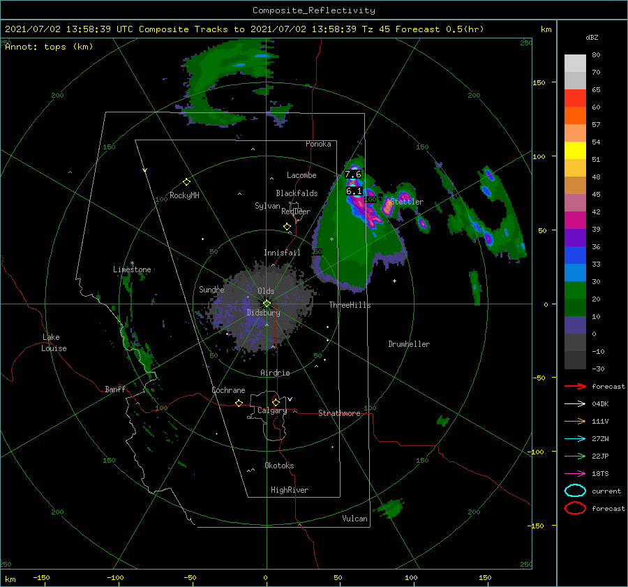628x587 pixels.
Task: Click the green 22JP arrow legend icon
Action: [x=575, y=456]
